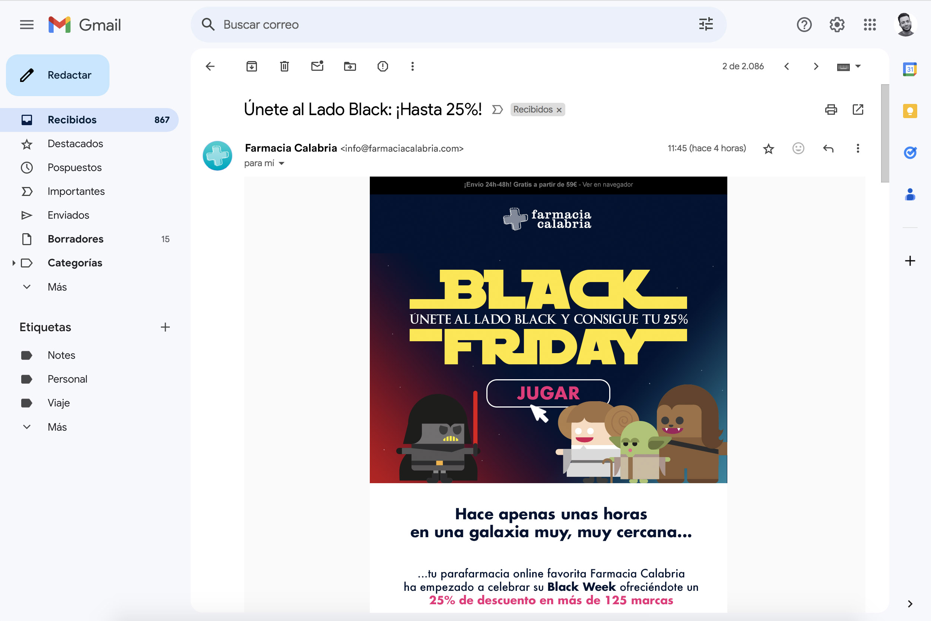This screenshot has height=621, width=931.
Task: Hide the side panel arrow
Action: (x=910, y=603)
